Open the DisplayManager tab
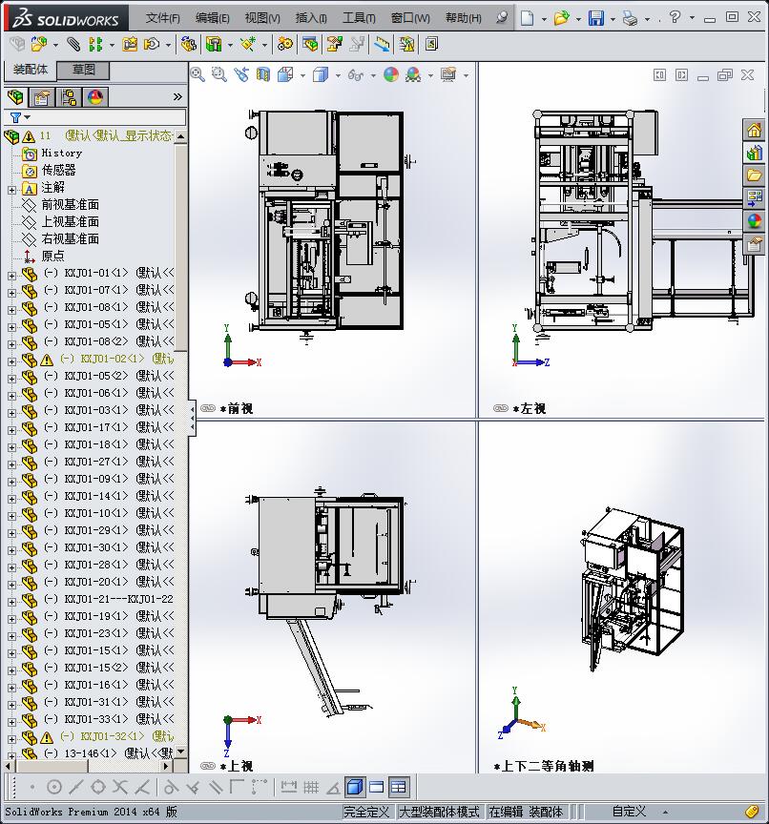 (x=95, y=97)
